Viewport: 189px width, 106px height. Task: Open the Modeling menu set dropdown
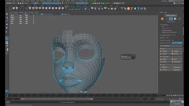(x=11, y=3)
